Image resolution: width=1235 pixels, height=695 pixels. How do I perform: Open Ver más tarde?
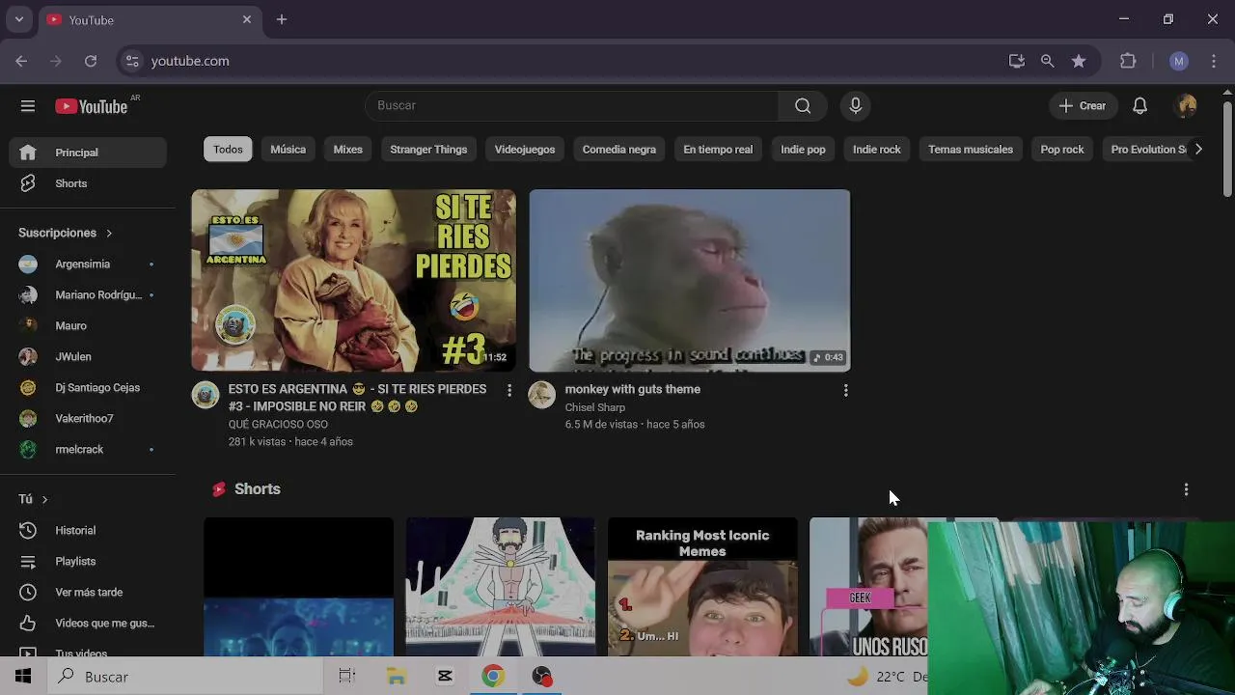coord(88,592)
